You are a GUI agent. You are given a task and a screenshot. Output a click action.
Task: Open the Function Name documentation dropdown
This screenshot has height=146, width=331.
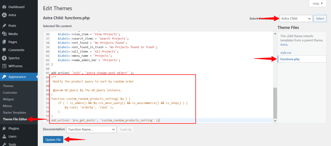click(x=91, y=129)
